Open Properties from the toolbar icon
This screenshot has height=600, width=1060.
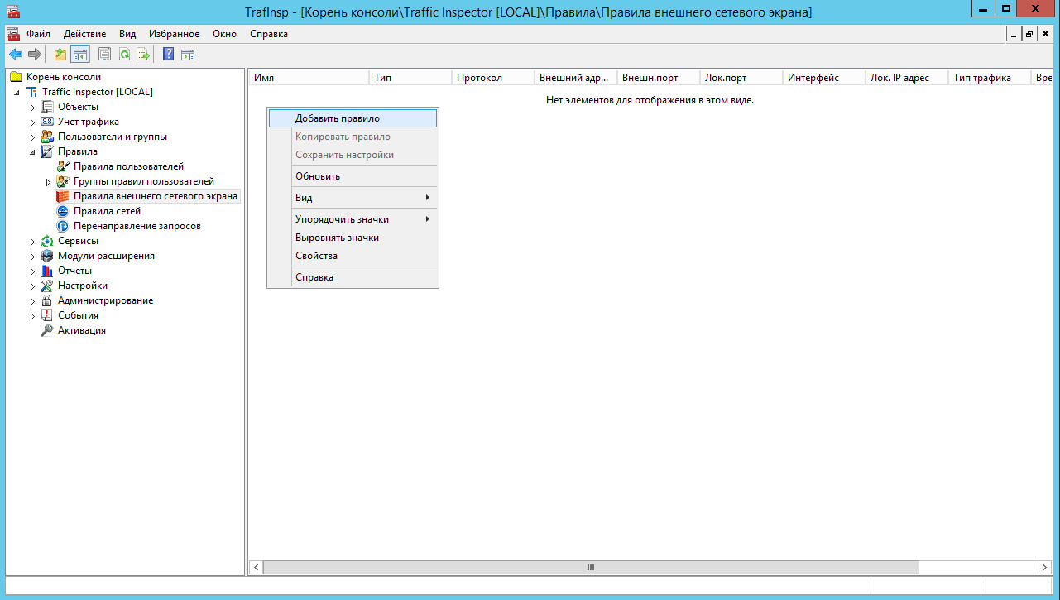click(105, 55)
